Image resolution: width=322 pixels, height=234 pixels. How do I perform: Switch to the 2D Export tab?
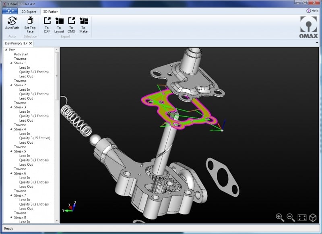29,12
